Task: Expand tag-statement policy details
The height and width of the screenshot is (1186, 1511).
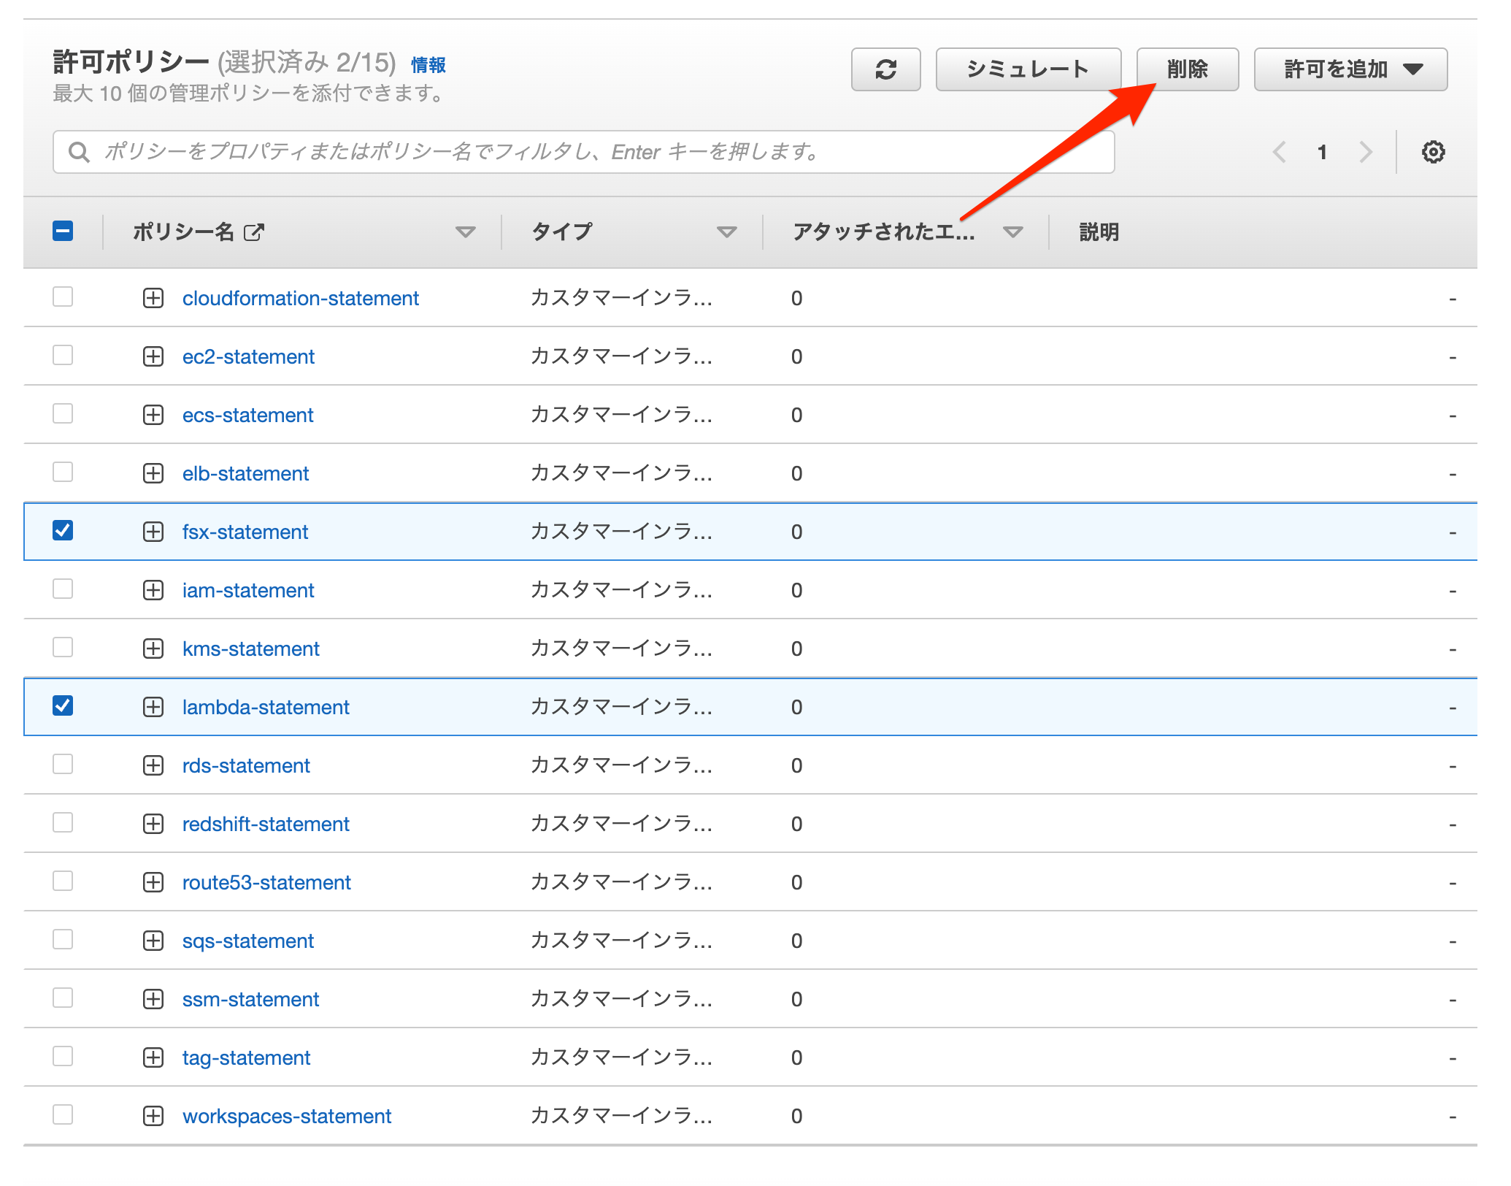Action: pos(153,1057)
